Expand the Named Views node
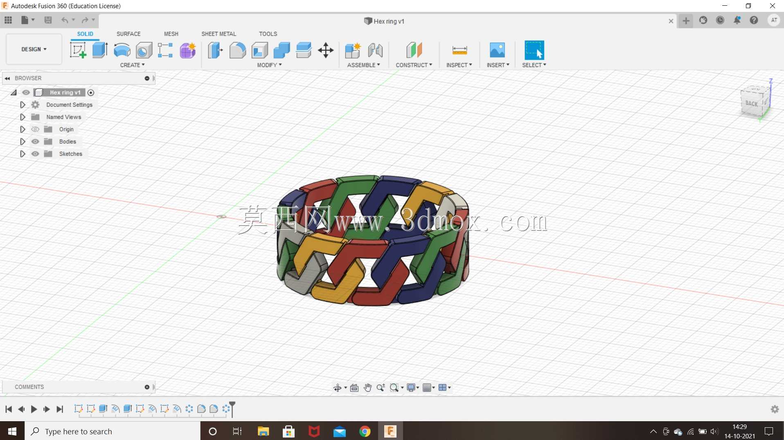This screenshot has width=784, height=440. pos(23,117)
